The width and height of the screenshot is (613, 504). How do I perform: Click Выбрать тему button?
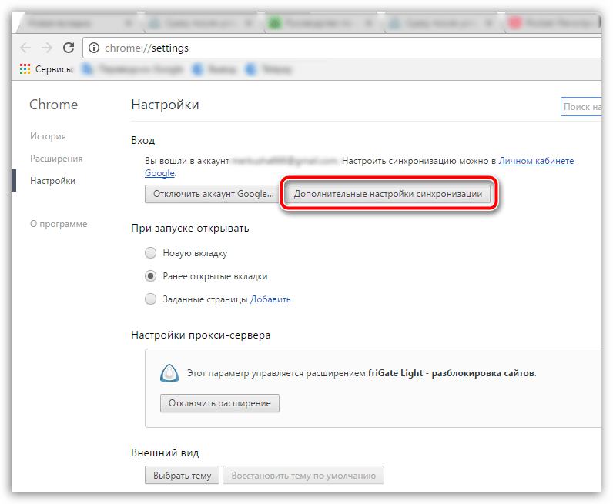click(182, 475)
